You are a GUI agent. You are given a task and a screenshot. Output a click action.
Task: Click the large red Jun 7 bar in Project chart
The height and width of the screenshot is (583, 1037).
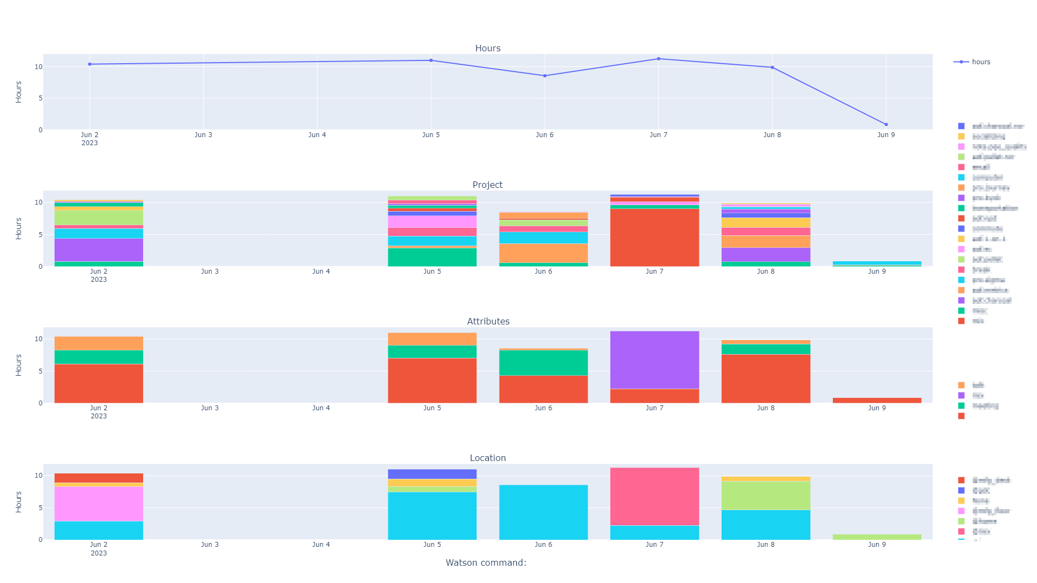(x=654, y=238)
